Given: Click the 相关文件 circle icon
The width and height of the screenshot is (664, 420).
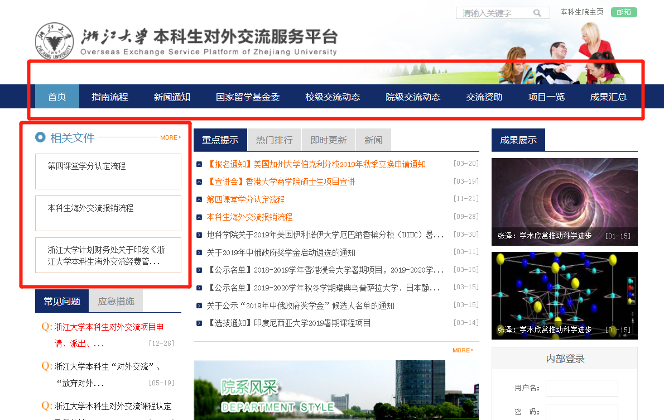Looking at the screenshot, I should coord(40,137).
